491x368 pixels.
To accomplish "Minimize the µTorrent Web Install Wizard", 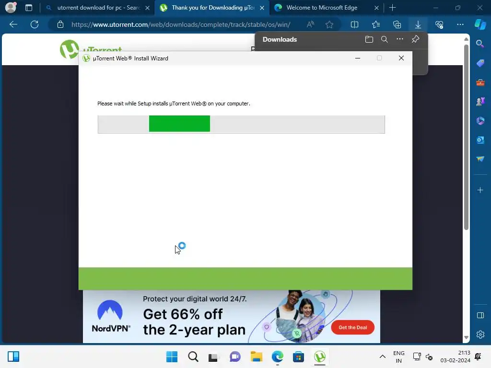I will click(x=358, y=58).
